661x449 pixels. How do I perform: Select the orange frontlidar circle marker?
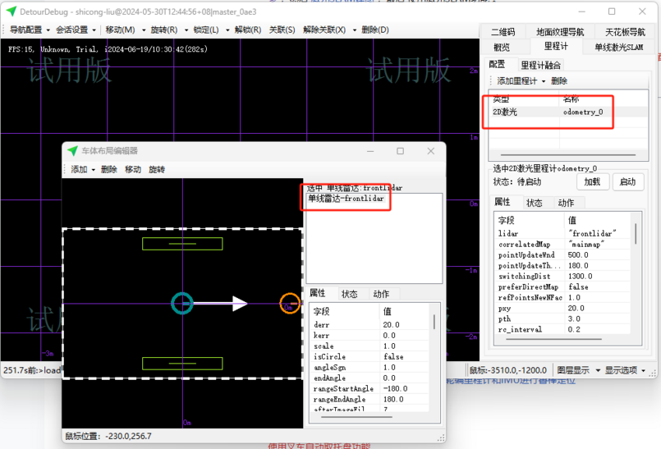[290, 304]
